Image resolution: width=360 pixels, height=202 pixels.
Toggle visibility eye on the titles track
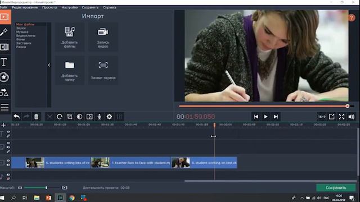(8, 132)
